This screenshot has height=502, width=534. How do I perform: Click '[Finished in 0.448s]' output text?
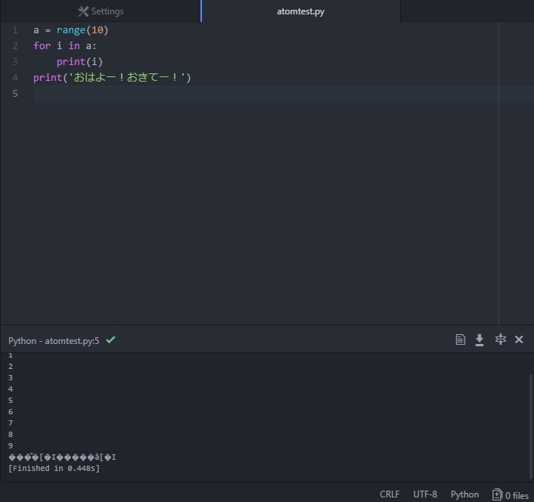point(54,468)
